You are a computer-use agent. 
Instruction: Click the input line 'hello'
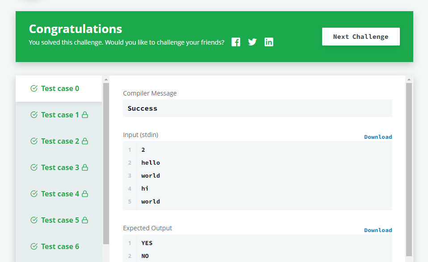(151, 163)
